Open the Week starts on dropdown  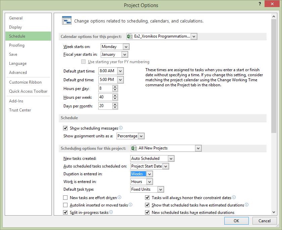tap(126, 47)
